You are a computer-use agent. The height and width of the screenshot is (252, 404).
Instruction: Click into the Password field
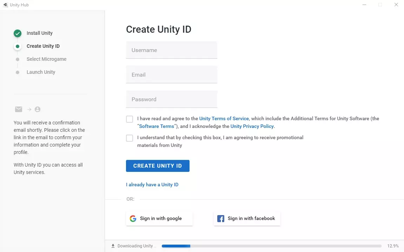coord(172,99)
